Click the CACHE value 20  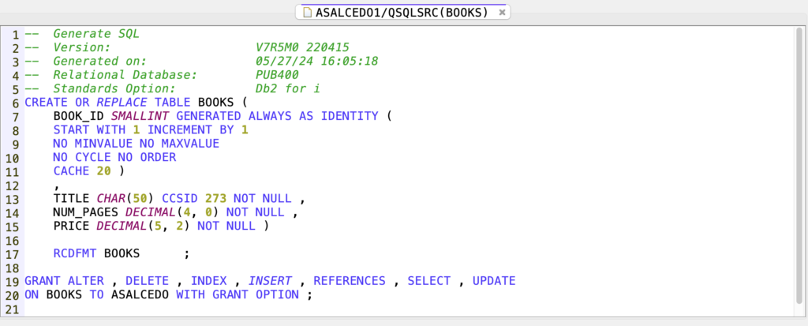pyautogui.click(x=103, y=171)
